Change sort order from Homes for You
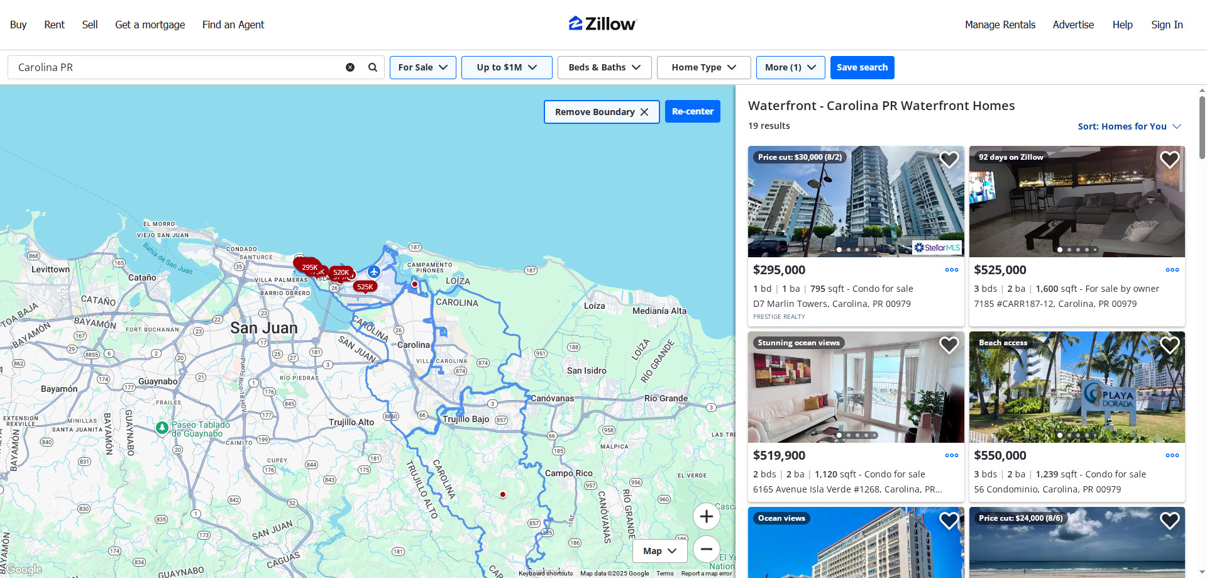Image resolution: width=1207 pixels, height=578 pixels. click(1130, 126)
